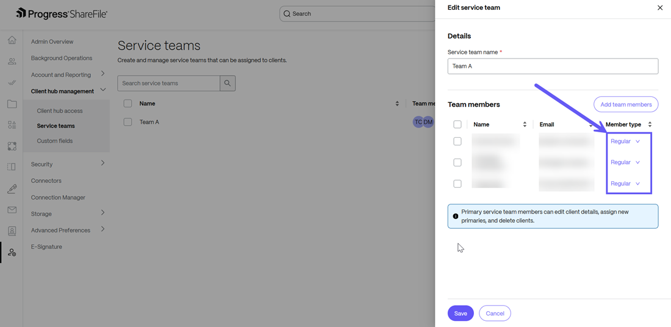
Task: Click the signature pen icon in sidebar
Action: click(12, 189)
